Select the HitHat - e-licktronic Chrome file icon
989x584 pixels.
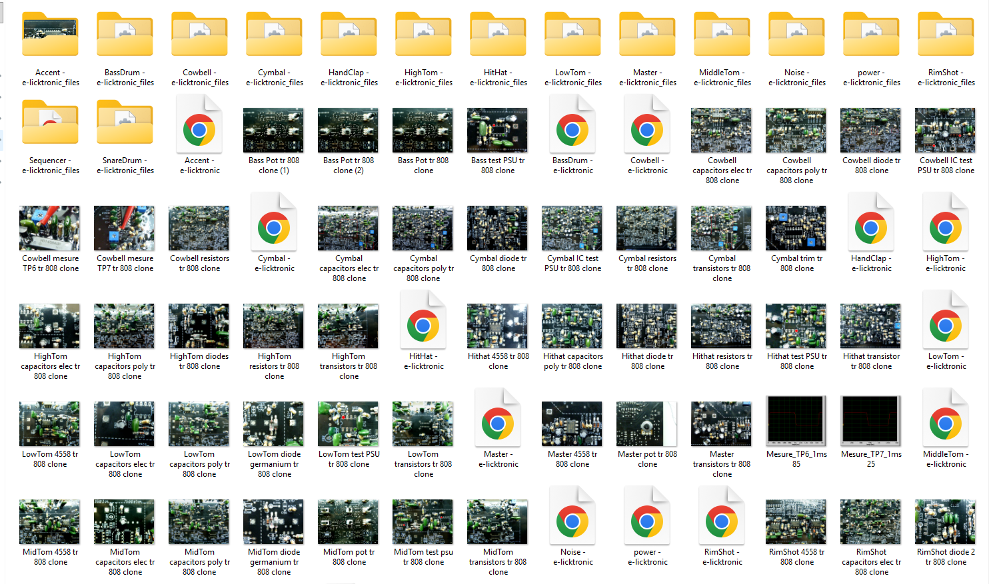[423, 320]
